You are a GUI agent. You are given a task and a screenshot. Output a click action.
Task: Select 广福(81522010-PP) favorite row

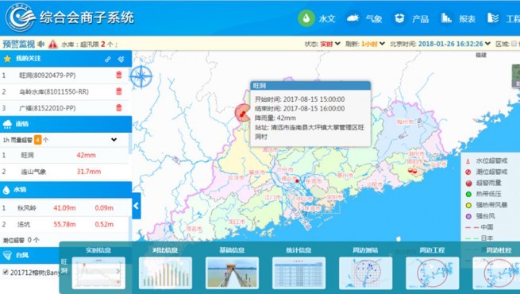[x=64, y=108]
